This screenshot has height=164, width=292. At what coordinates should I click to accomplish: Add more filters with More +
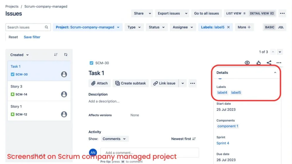click(x=244, y=27)
